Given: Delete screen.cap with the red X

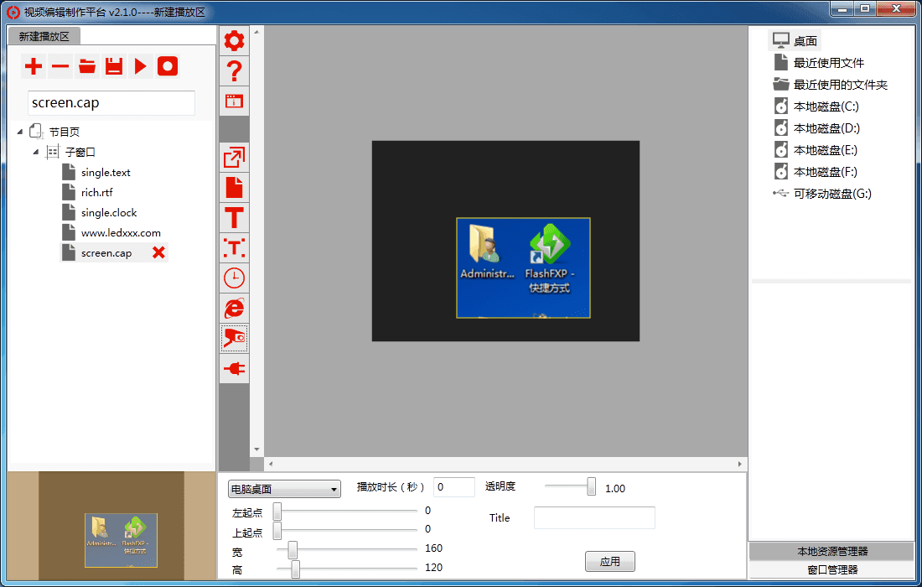Looking at the screenshot, I should tap(158, 253).
